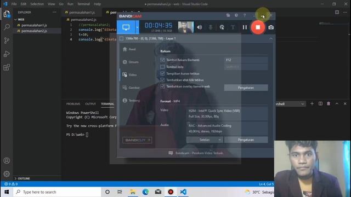The height and width of the screenshot is (197, 351).
Task: Click Bandicam Perekam Video Terbaik footer link
Action: [196, 153]
